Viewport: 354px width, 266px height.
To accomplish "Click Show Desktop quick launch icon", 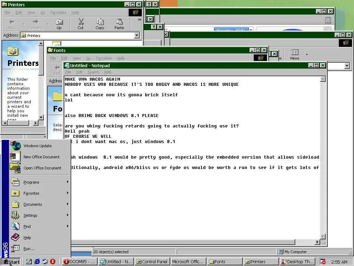I will click(x=29, y=262).
